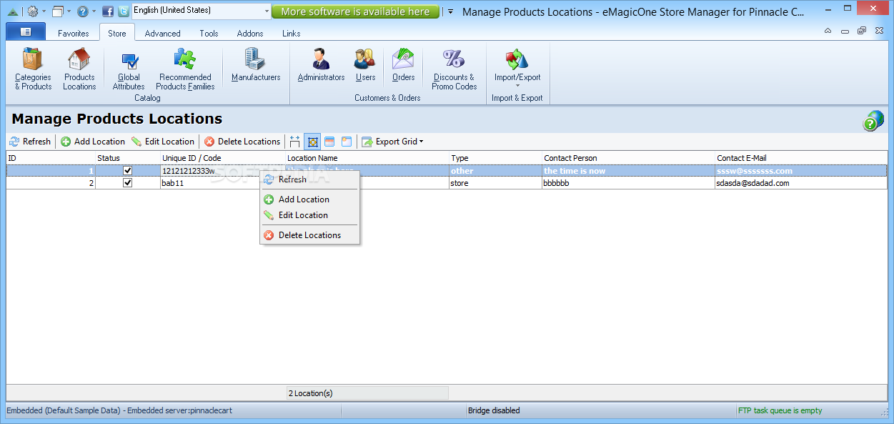Expand the settings gear dropdown arrow

click(x=44, y=11)
